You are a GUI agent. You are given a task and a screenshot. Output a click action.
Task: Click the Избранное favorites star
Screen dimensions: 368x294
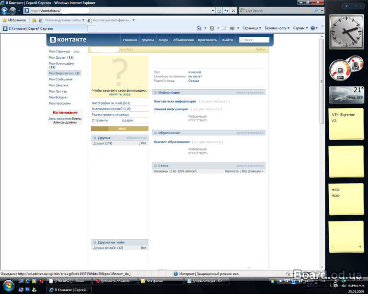[x=5, y=20]
